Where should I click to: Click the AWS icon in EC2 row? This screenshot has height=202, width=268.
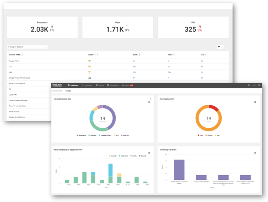(90, 67)
